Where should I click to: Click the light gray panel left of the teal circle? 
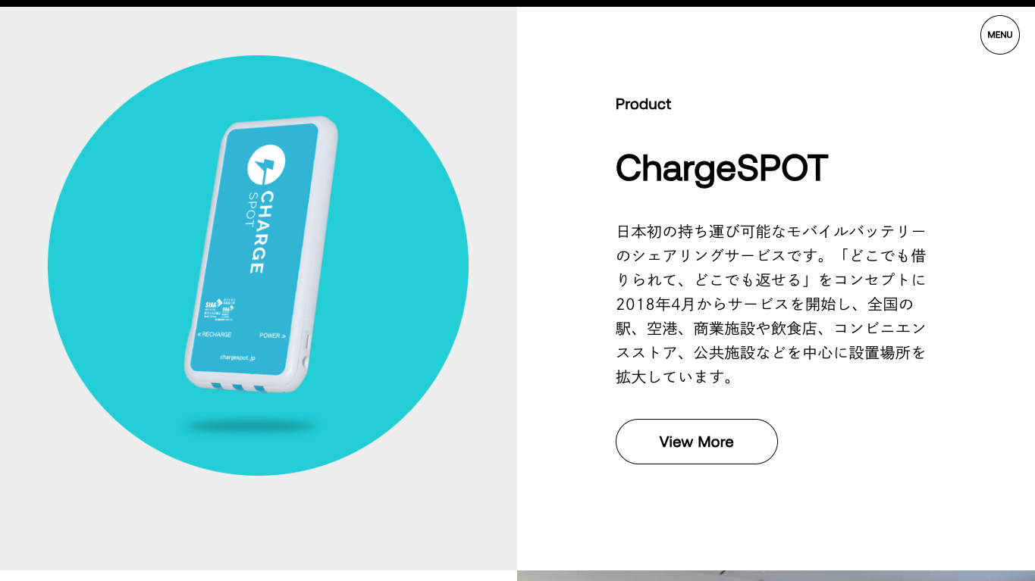(x=23, y=288)
